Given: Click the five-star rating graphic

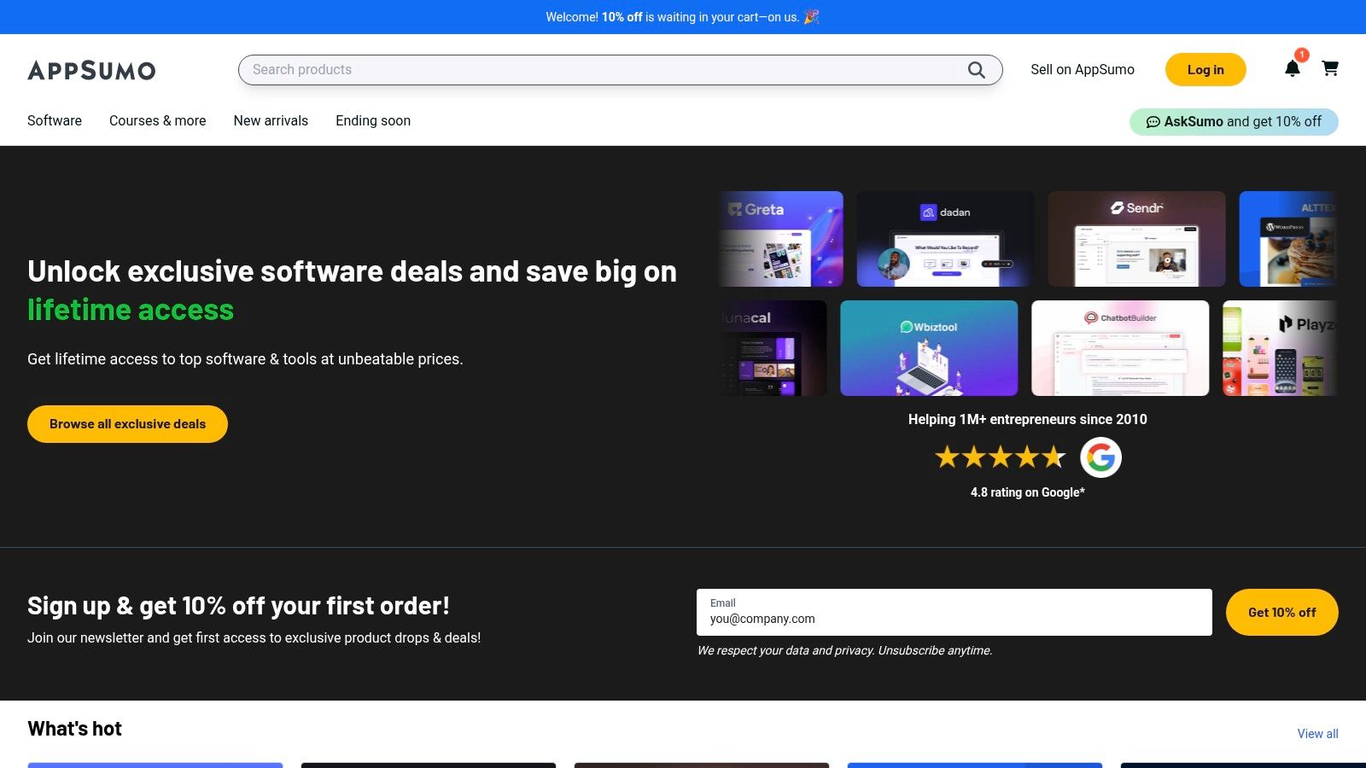Looking at the screenshot, I should coord(1001,457).
